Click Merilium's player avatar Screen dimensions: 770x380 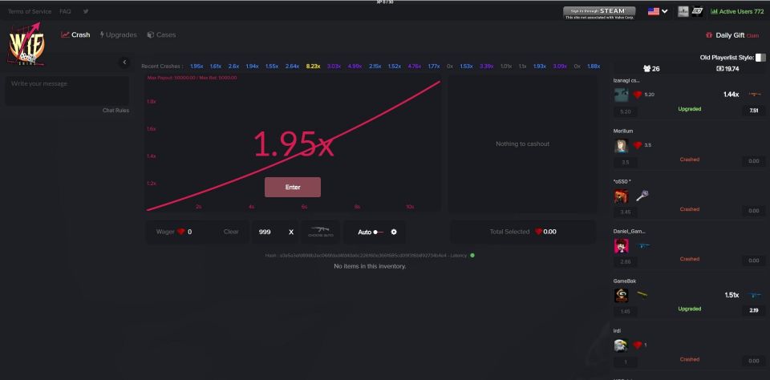621,146
